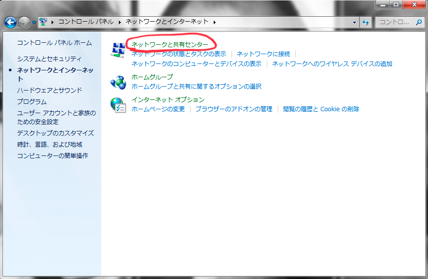Open ユーザー アカウントと家族のための安全設定
The width and height of the screenshot is (428, 279).
57,117
